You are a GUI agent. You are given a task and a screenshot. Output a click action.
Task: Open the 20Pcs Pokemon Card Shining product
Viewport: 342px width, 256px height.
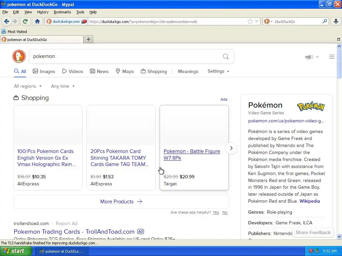click(x=120, y=158)
